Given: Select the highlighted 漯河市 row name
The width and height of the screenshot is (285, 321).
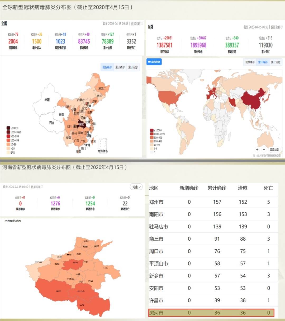Looking at the screenshot, I should point(156,313).
